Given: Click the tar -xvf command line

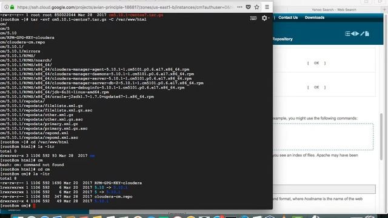Looking at the screenshot, I should (73, 19).
